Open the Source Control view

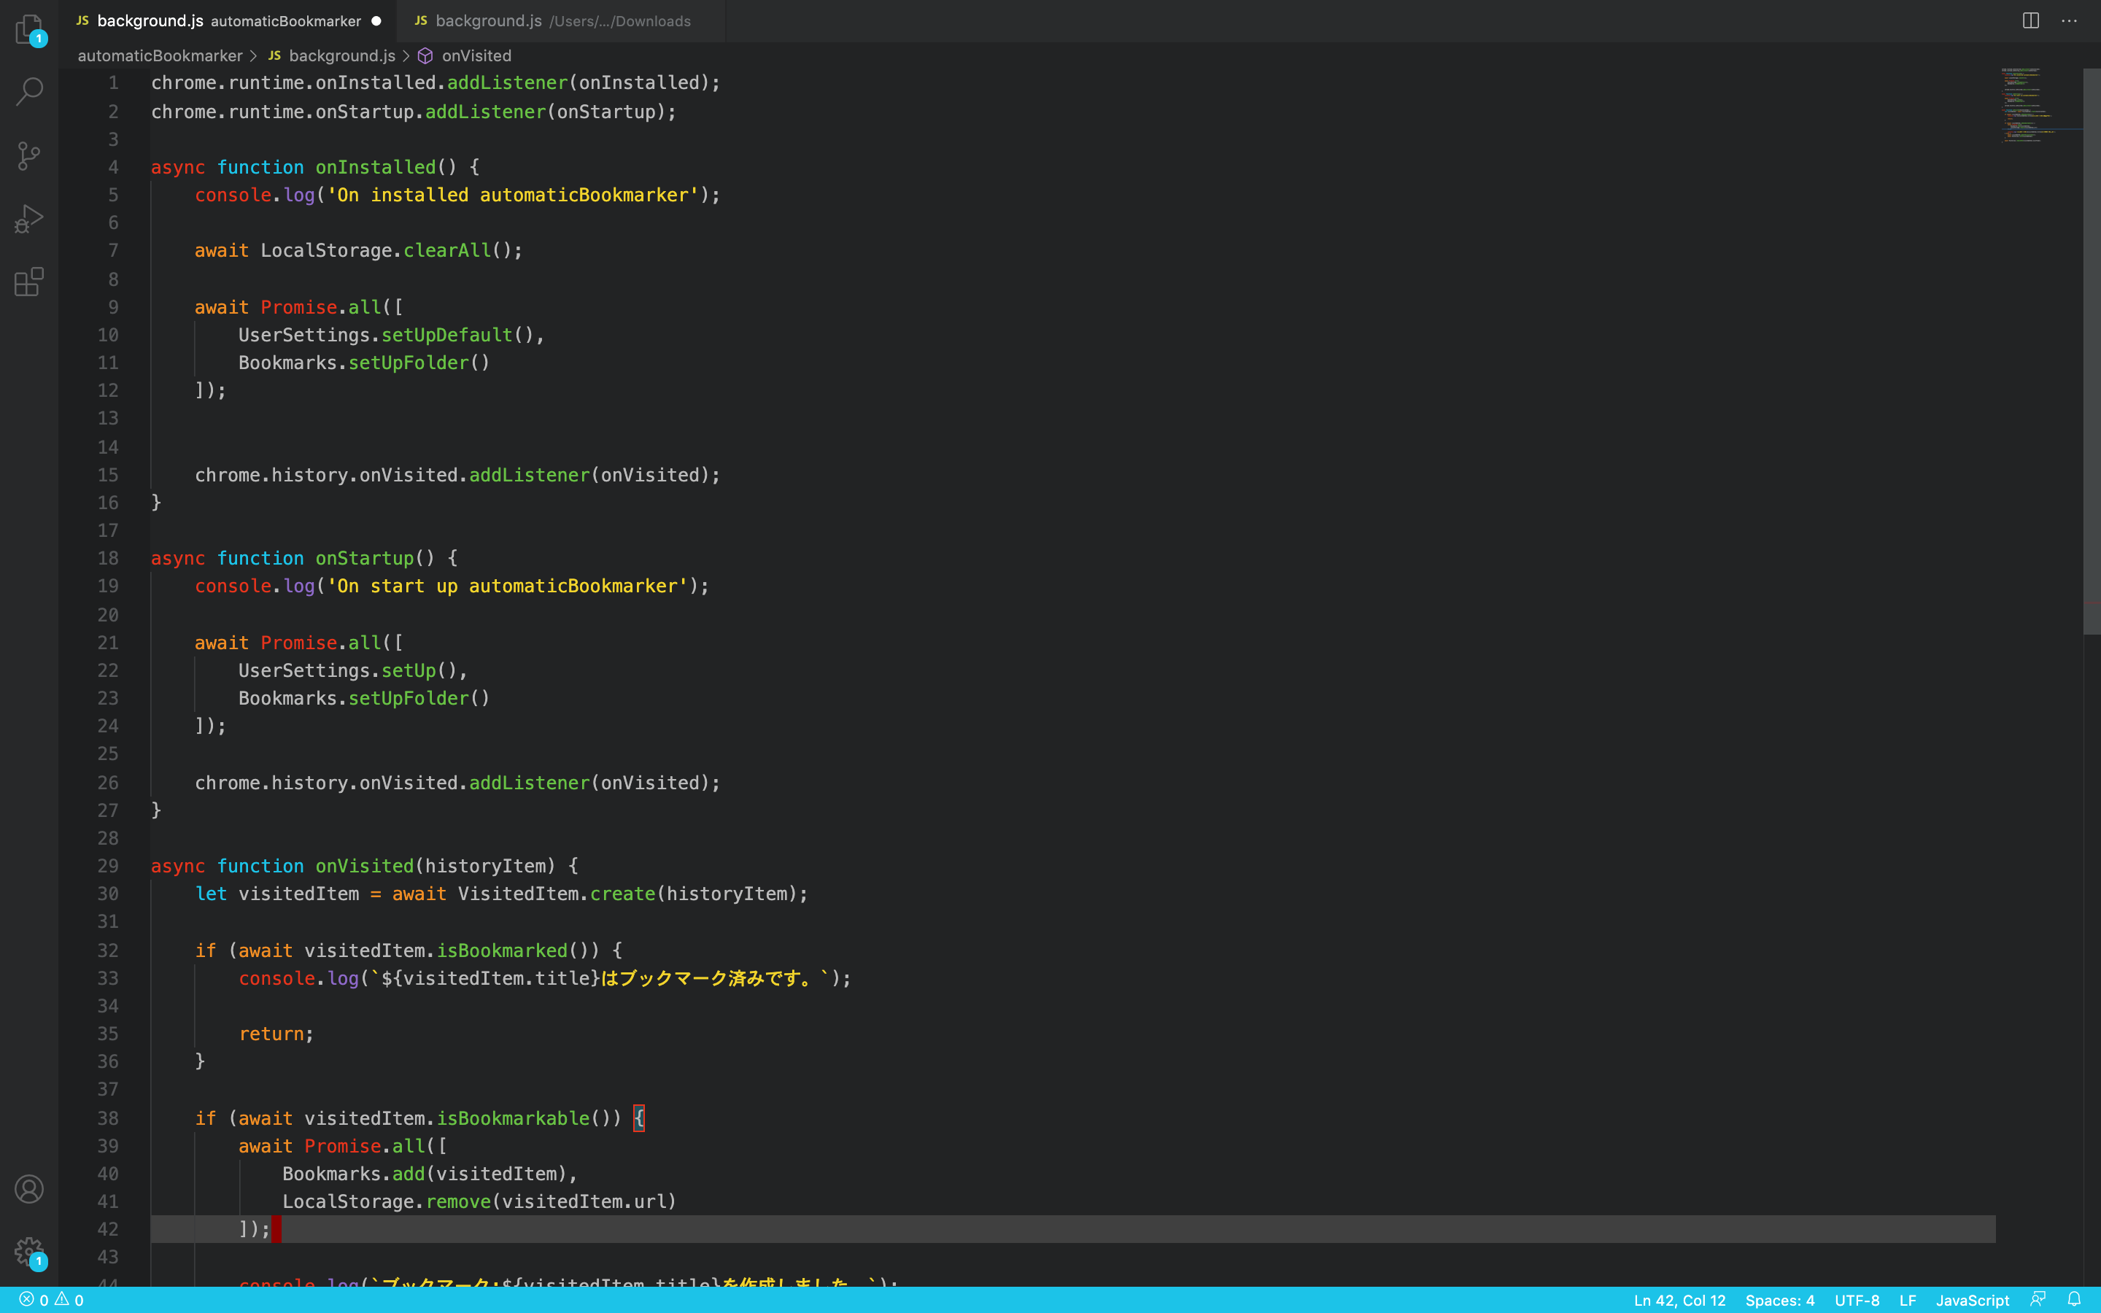[x=28, y=155]
